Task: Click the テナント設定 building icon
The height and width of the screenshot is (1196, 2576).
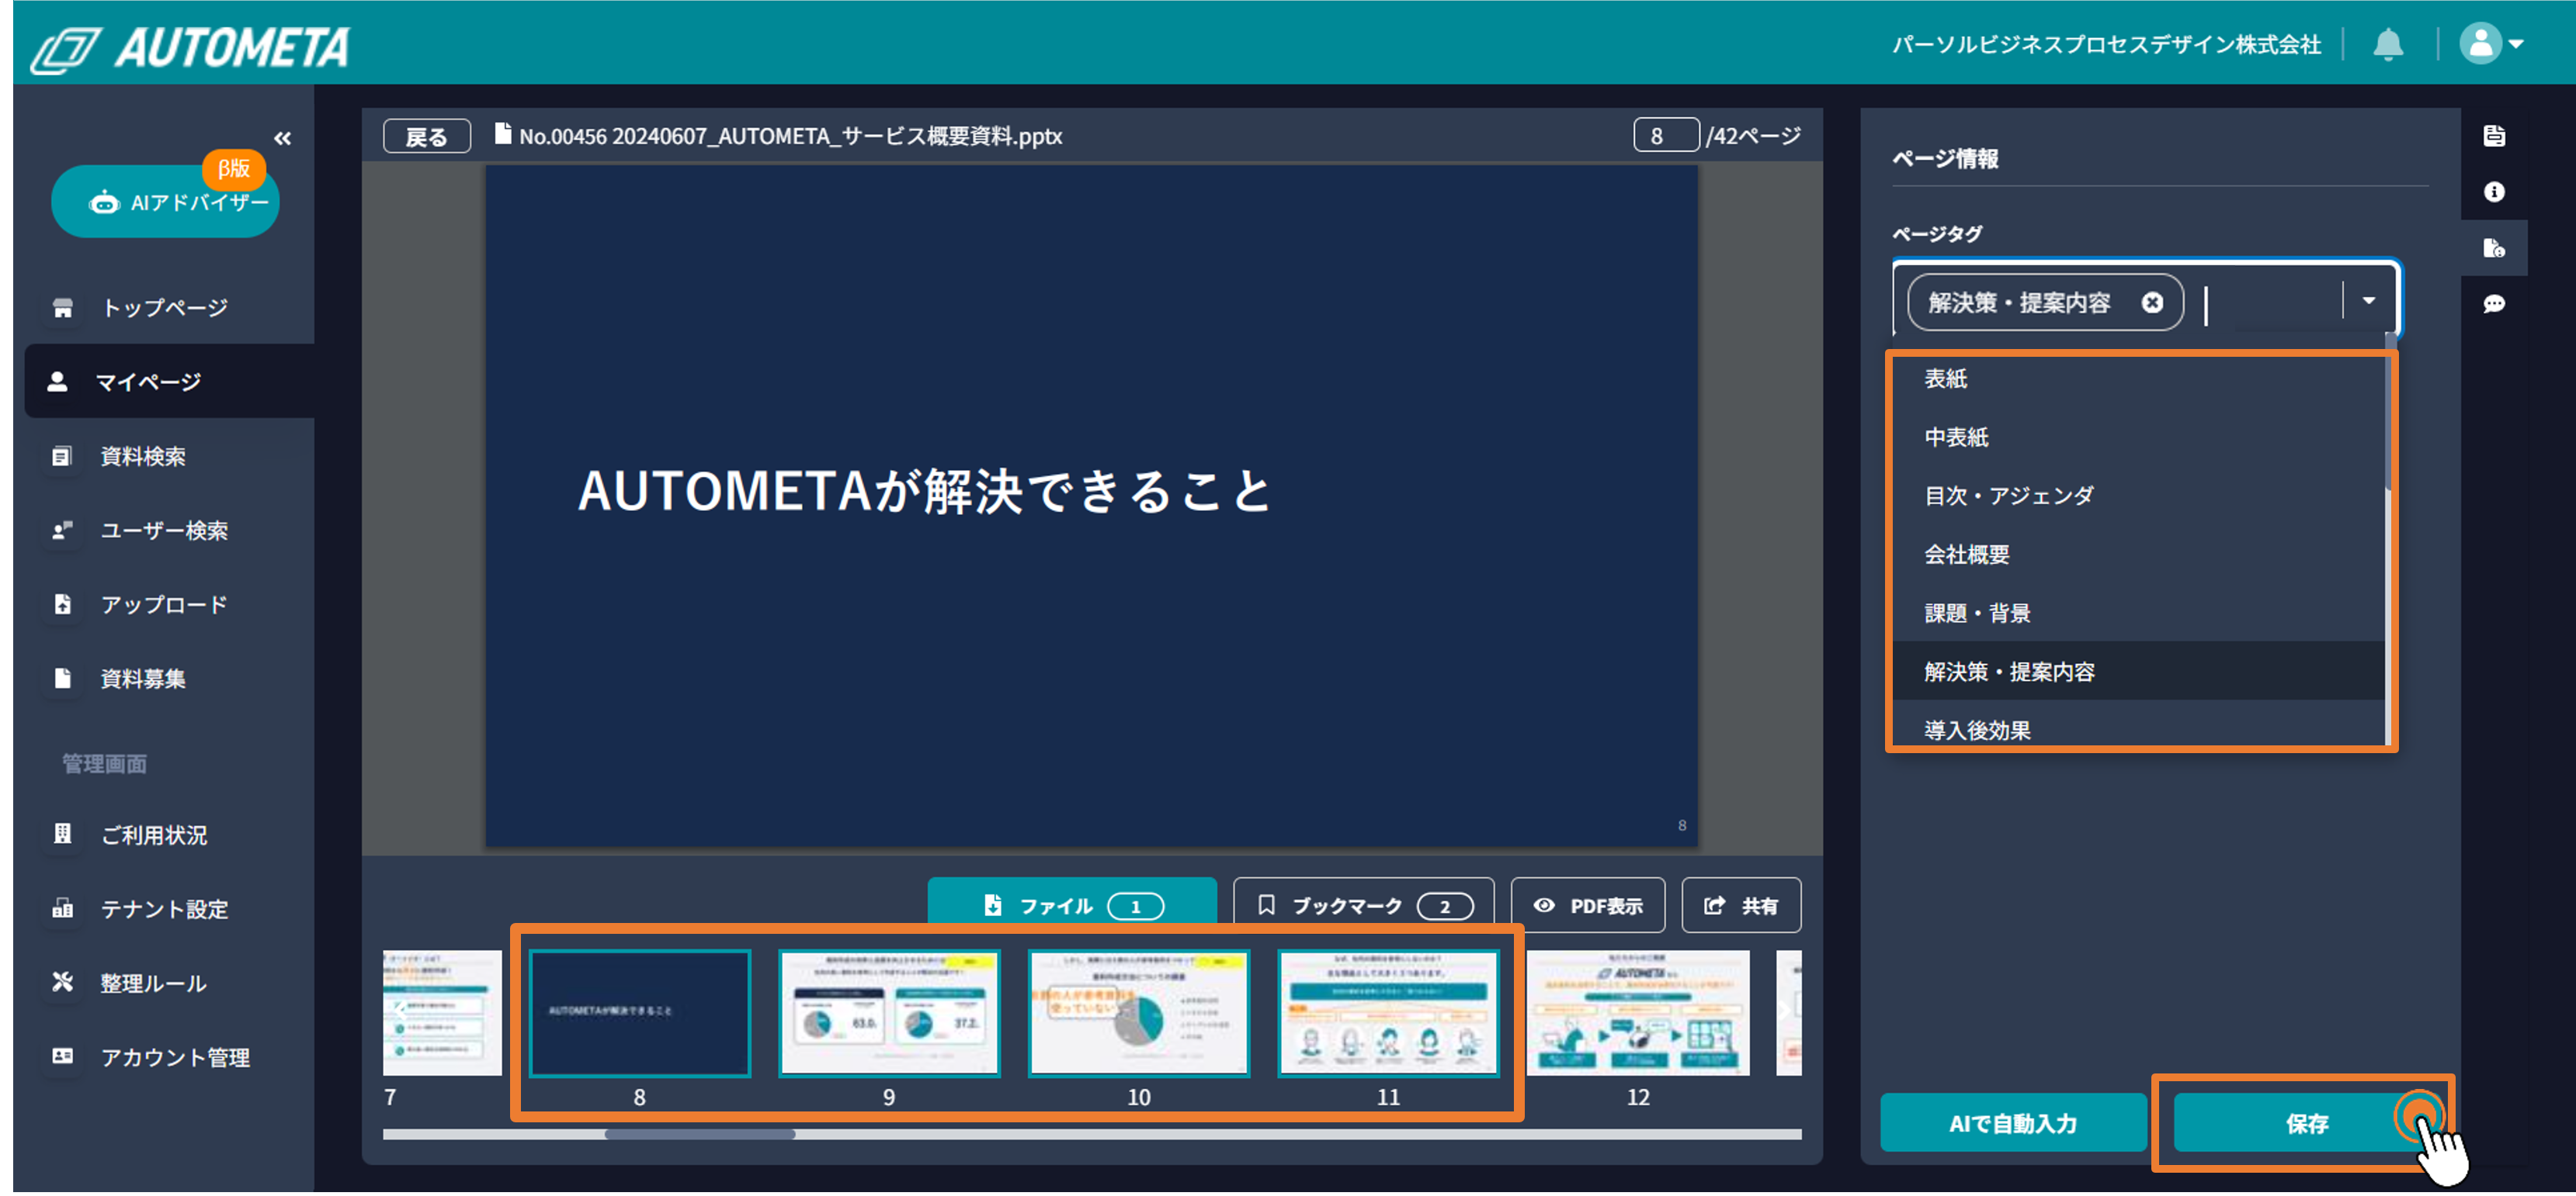Action: click(x=62, y=908)
